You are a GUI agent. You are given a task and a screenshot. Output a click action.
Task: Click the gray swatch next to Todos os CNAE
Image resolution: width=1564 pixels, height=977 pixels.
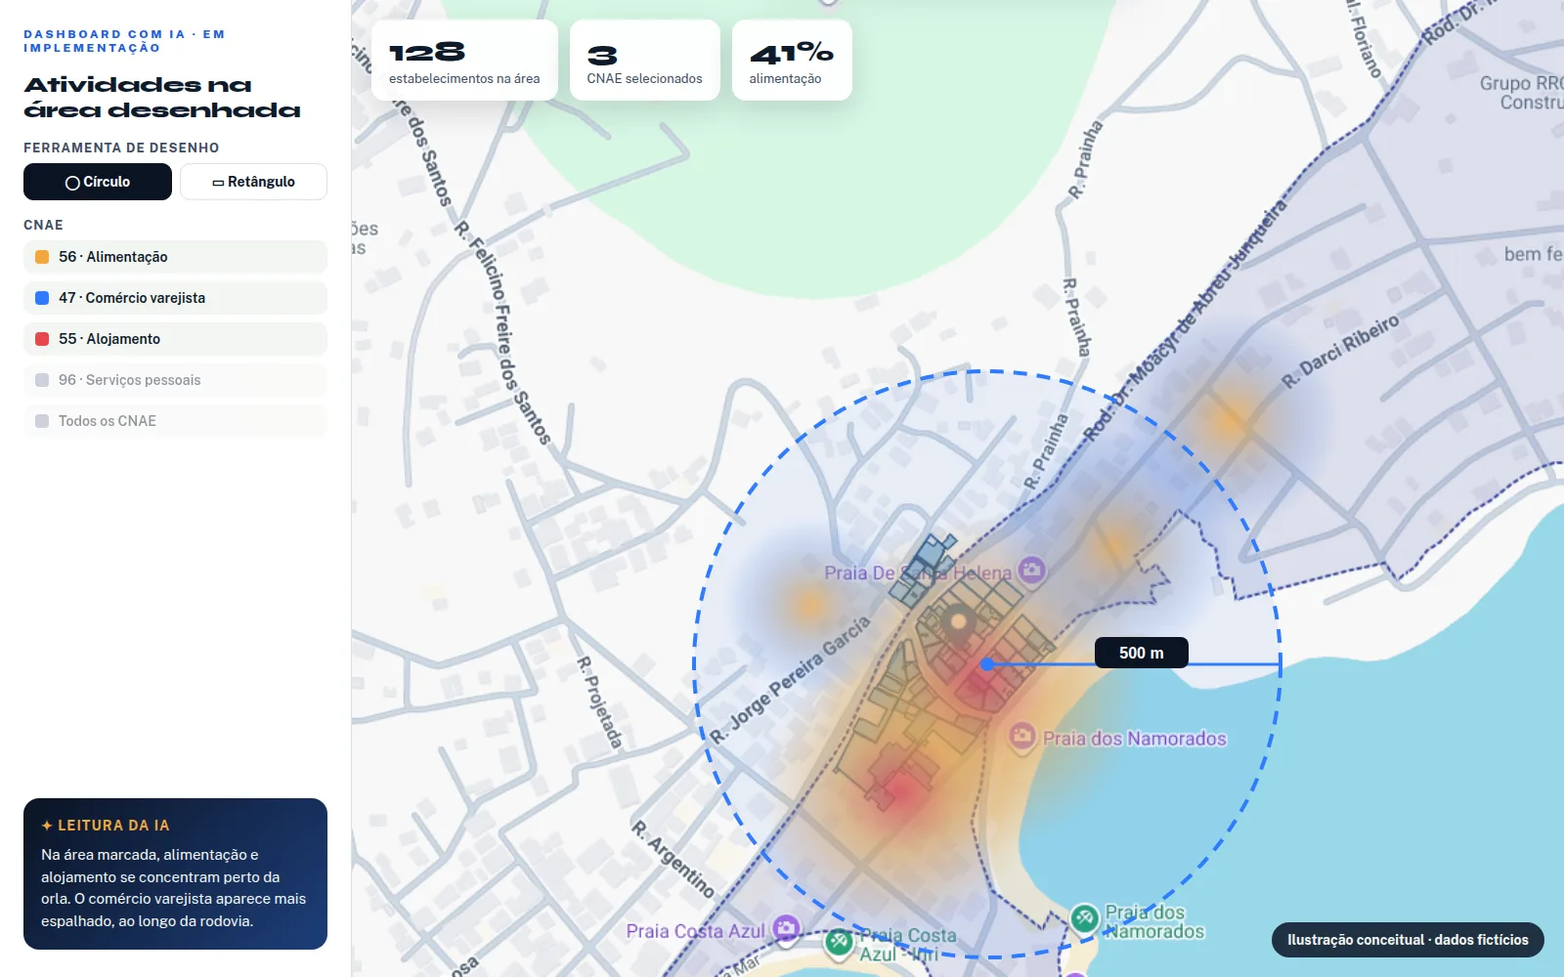(42, 421)
